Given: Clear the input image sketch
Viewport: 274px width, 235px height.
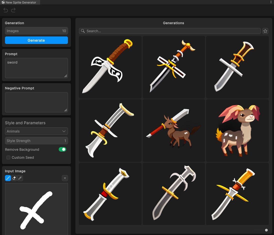Looking at the screenshot, I should pos(65,178).
